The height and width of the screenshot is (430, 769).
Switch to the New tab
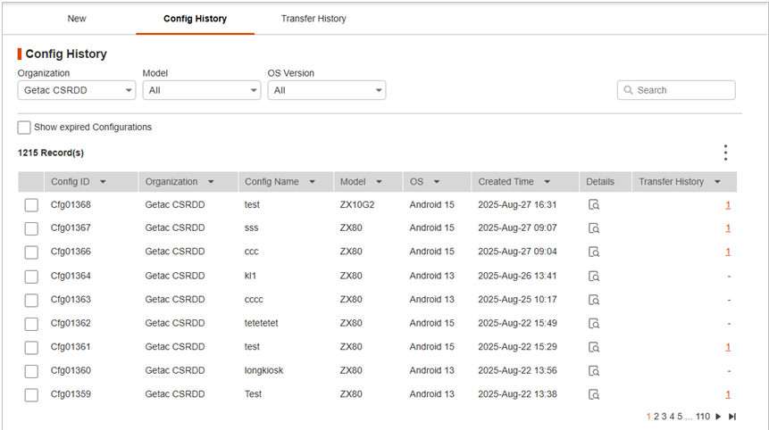pyautogui.click(x=77, y=19)
